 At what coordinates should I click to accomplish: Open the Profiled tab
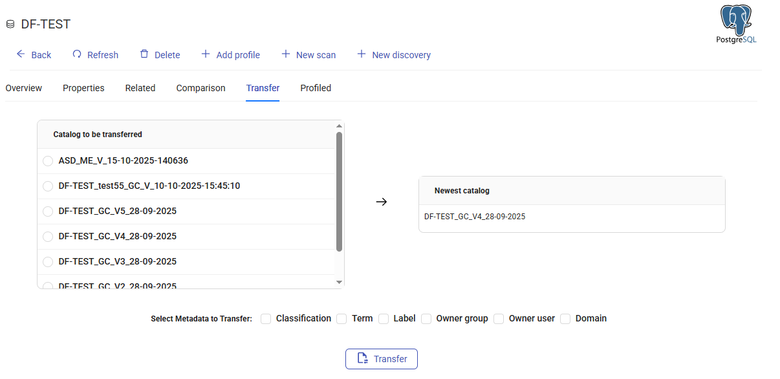(316, 88)
